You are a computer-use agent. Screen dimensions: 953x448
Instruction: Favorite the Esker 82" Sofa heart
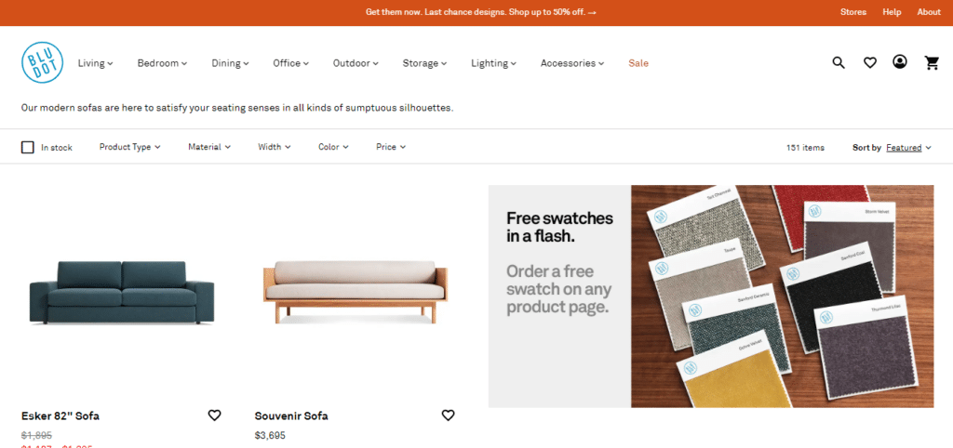pos(215,415)
